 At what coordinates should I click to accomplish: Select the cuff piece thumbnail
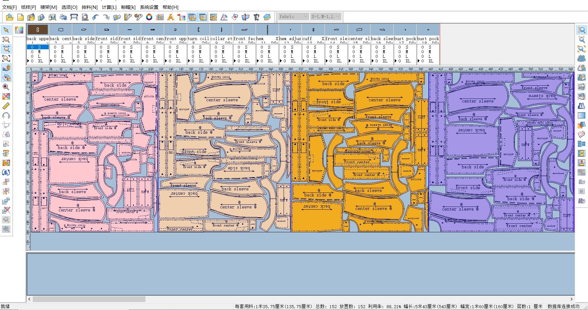pyautogui.click(x=313, y=30)
